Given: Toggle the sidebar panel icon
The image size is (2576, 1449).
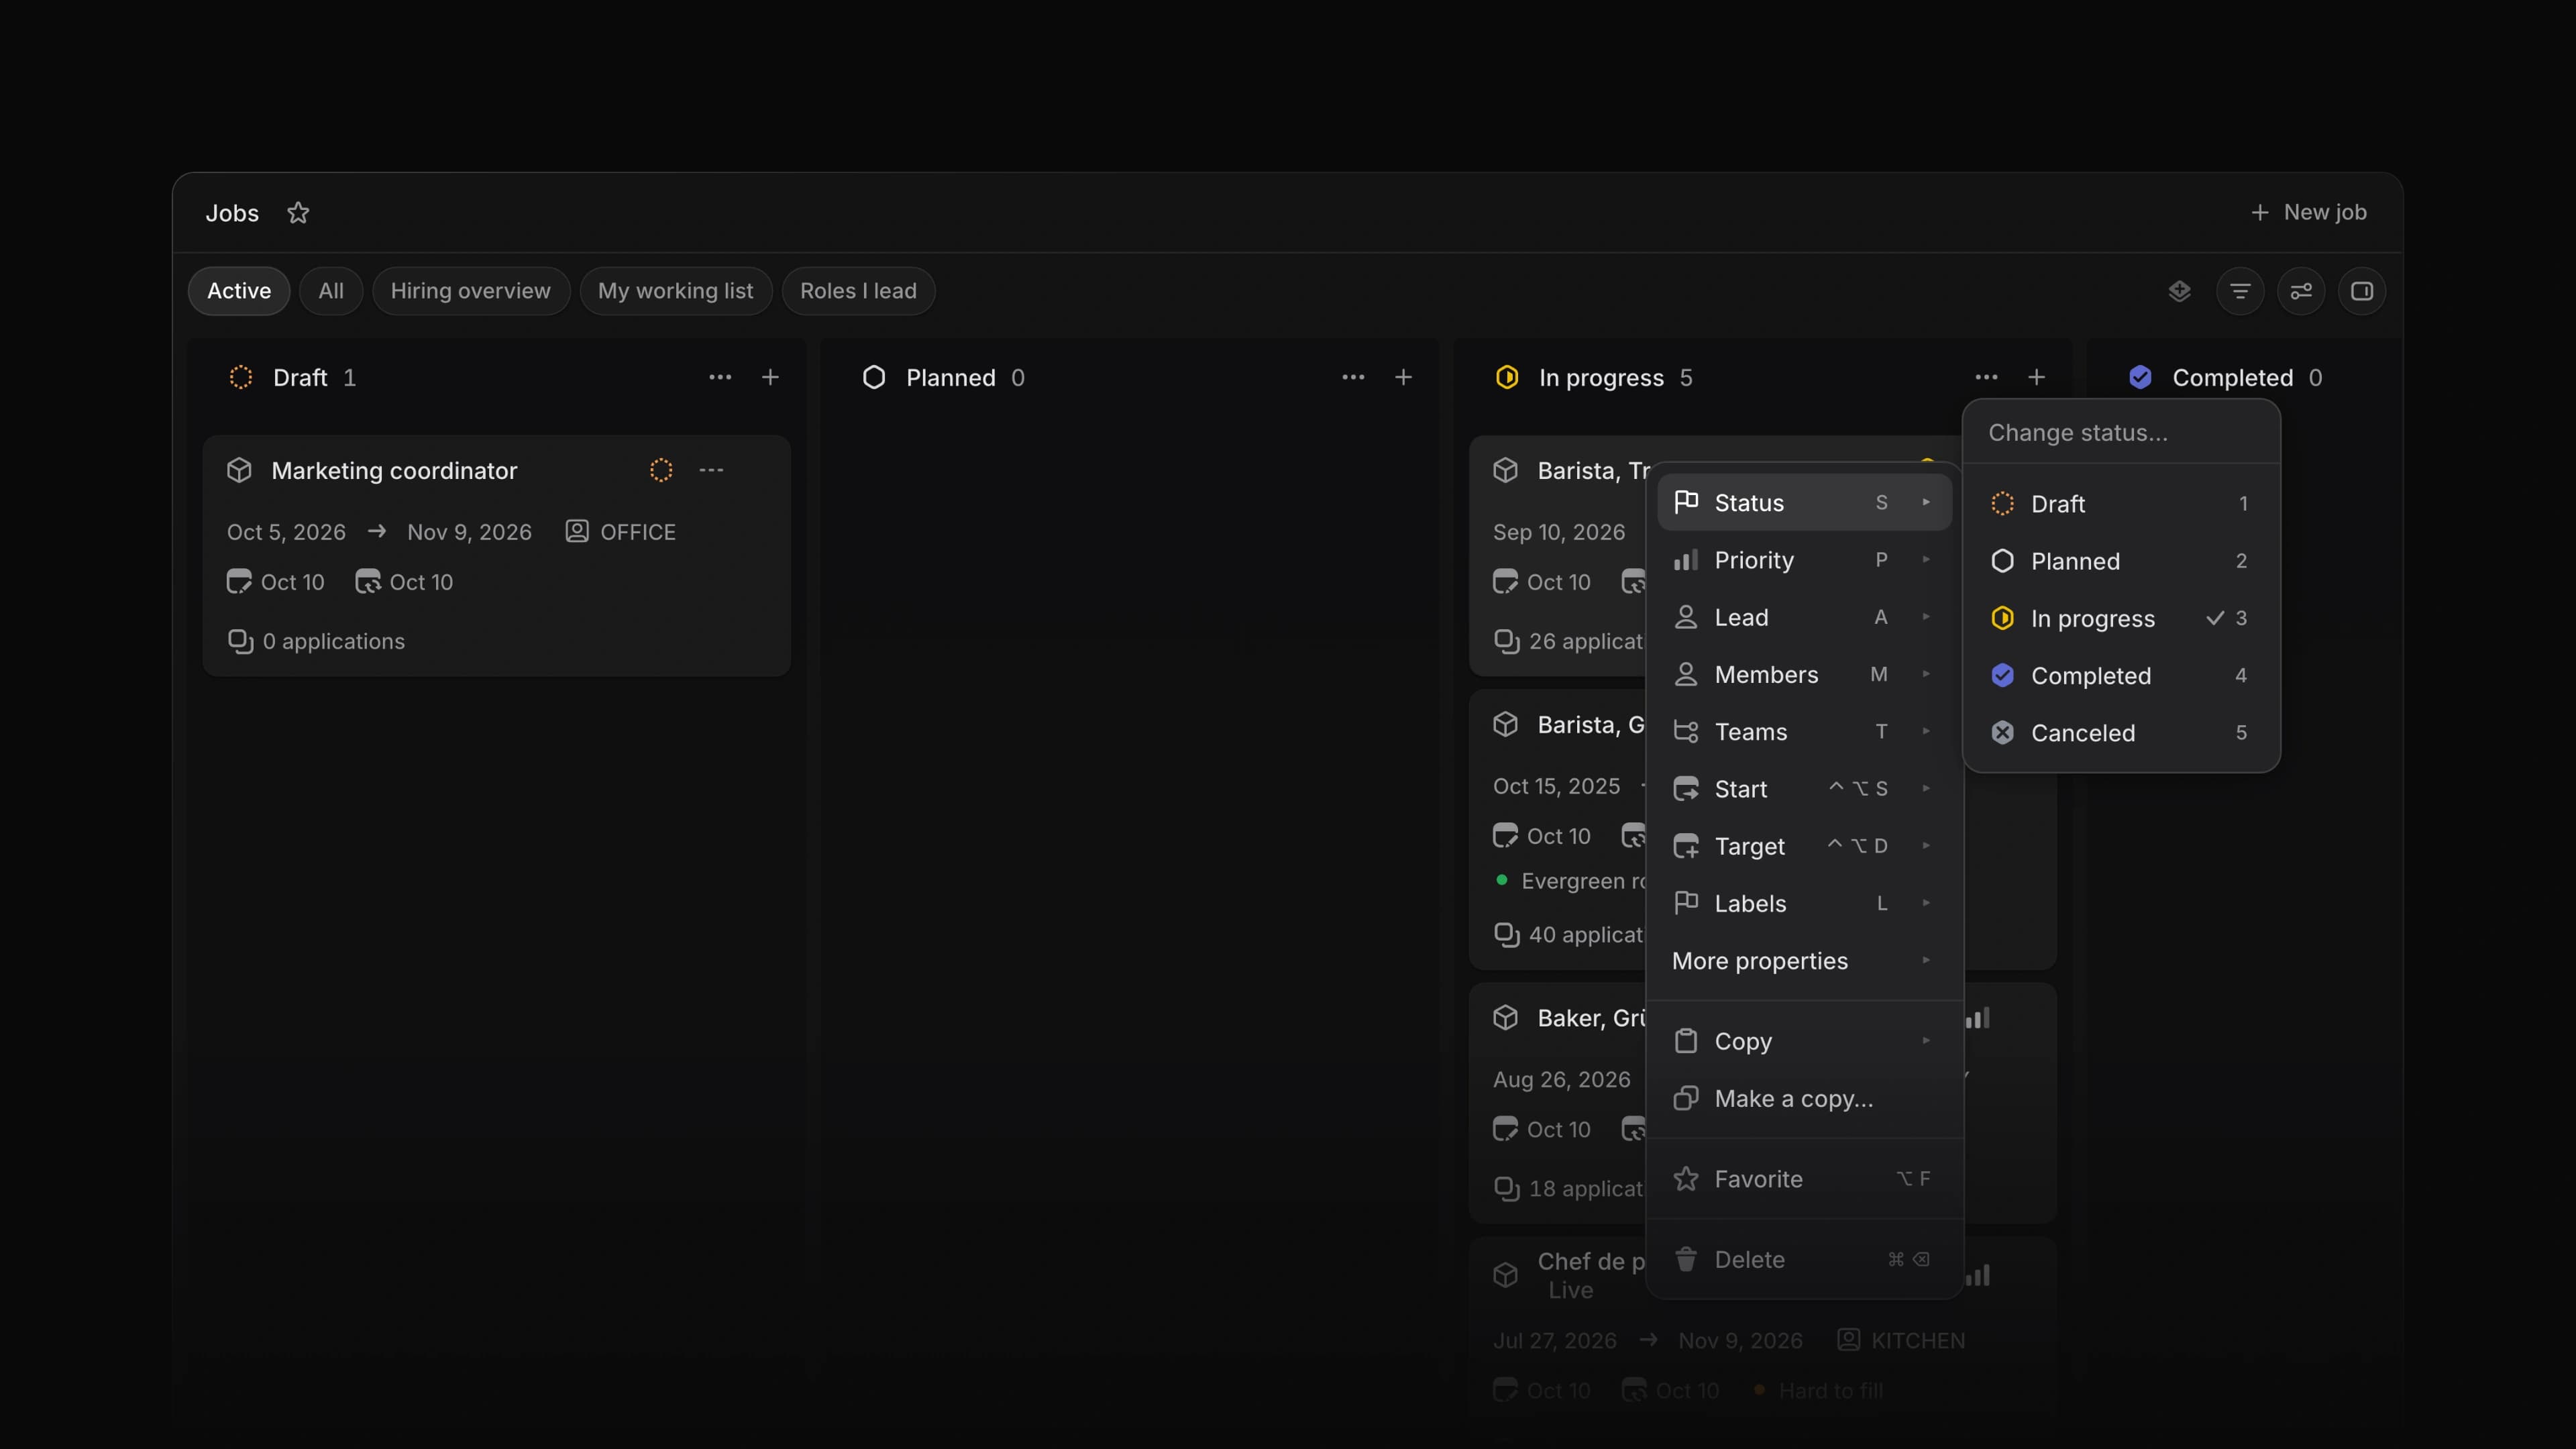Looking at the screenshot, I should coord(2362,291).
